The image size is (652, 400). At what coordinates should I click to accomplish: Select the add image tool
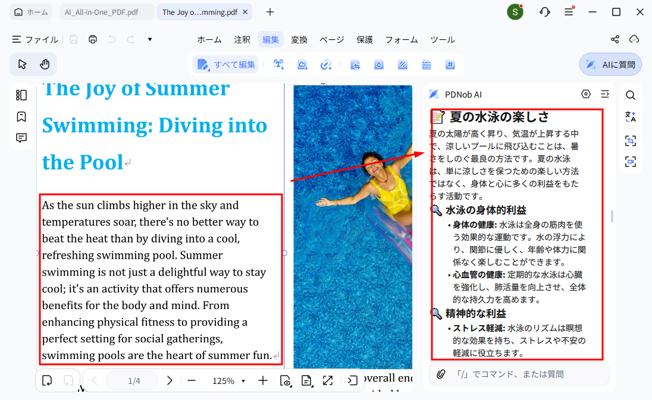pos(302,64)
